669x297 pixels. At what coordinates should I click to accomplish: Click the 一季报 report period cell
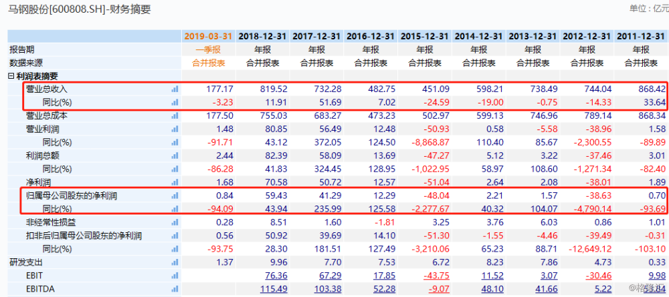pyautogui.click(x=209, y=49)
